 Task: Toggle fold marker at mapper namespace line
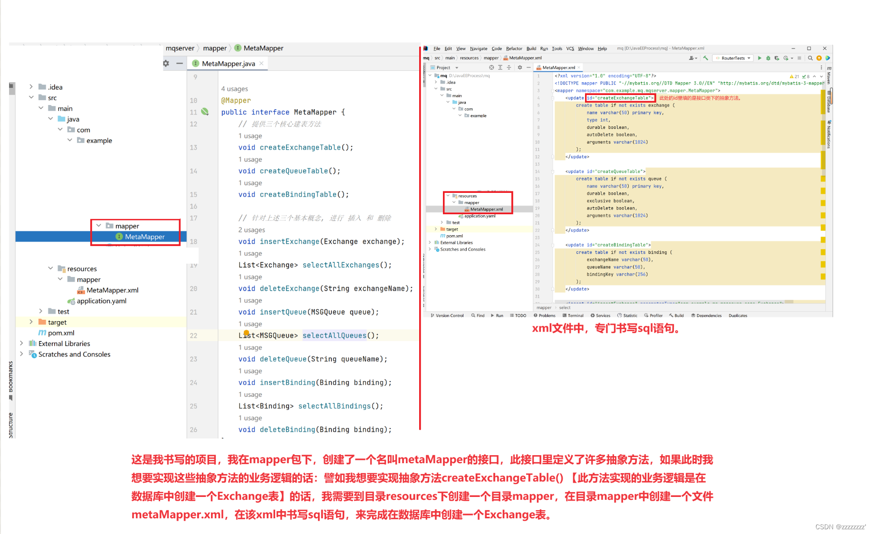[x=553, y=91]
